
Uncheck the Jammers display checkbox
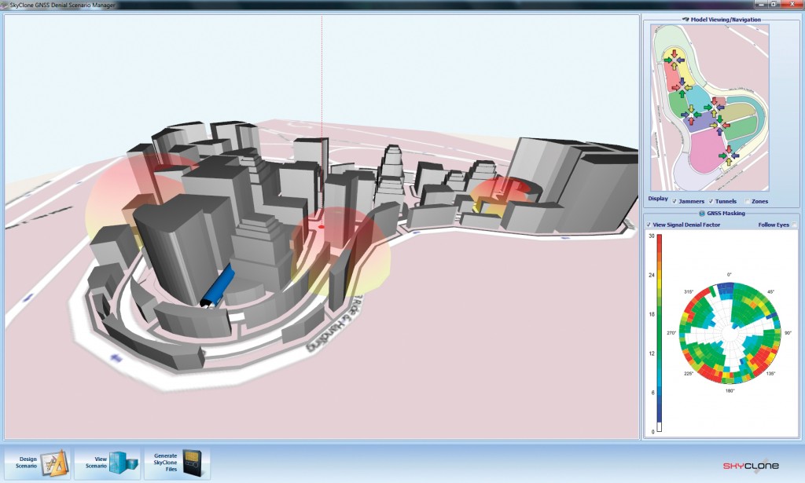click(674, 201)
